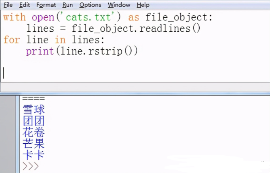Viewport: 271px width, 175px height.
Task: Open the Help menu
Action: click(x=143, y=5)
